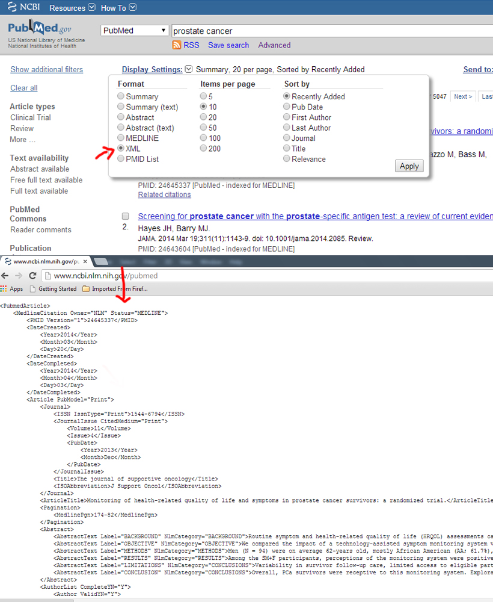Reload the page with refresh icon

[x=32, y=276]
